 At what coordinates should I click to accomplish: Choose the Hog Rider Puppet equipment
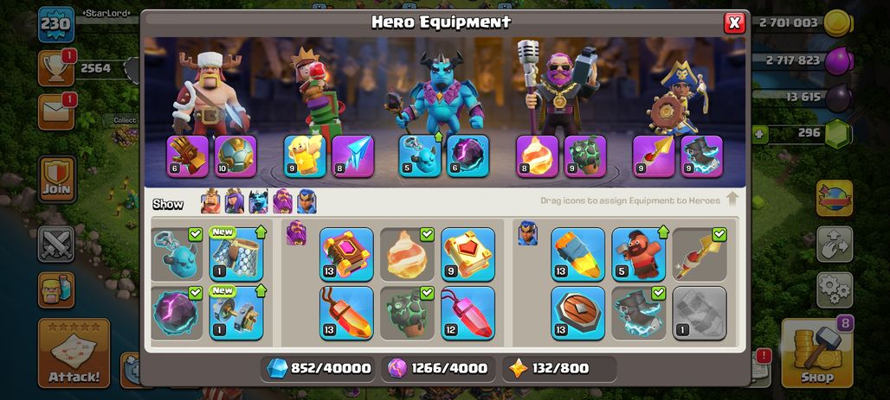click(639, 254)
